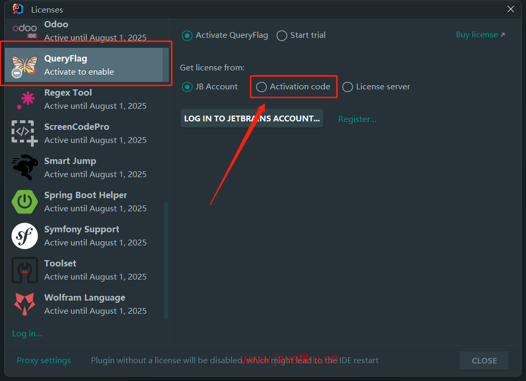The height and width of the screenshot is (381, 526).
Task: Open Proxy settings
Action: pyautogui.click(x=44, y=360)
